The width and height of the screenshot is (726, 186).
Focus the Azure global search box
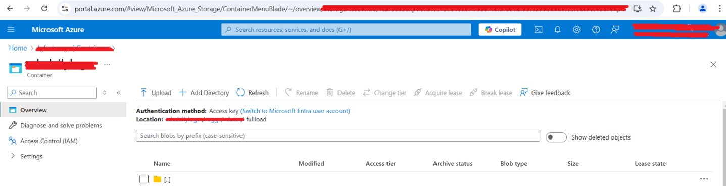click(x=346, y=30)
